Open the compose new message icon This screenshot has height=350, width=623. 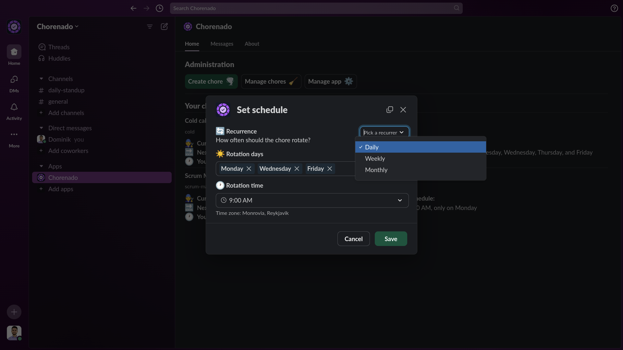click(x=165, y=27)
